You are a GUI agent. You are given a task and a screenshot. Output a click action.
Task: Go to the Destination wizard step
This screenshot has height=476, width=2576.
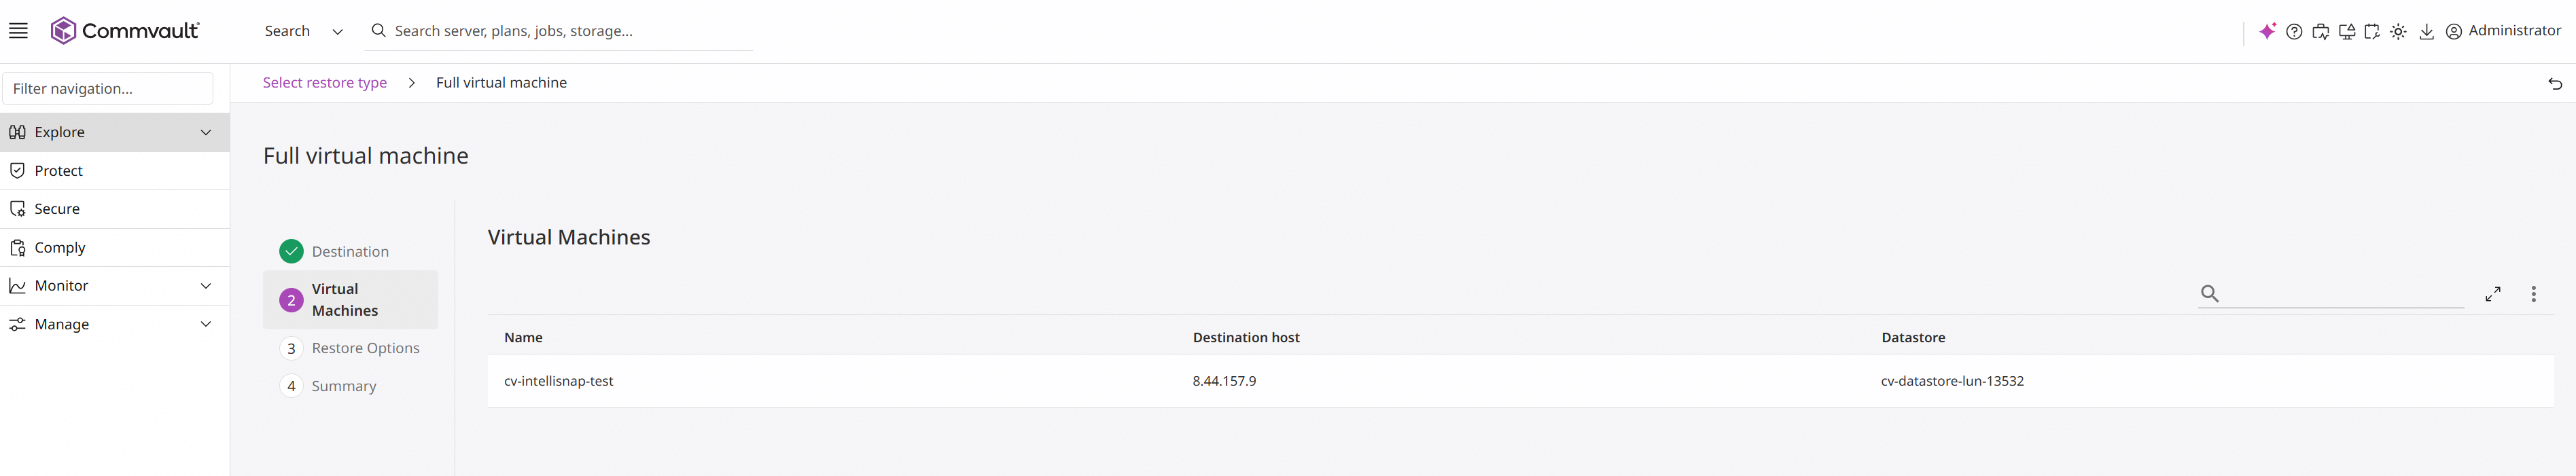335,251
